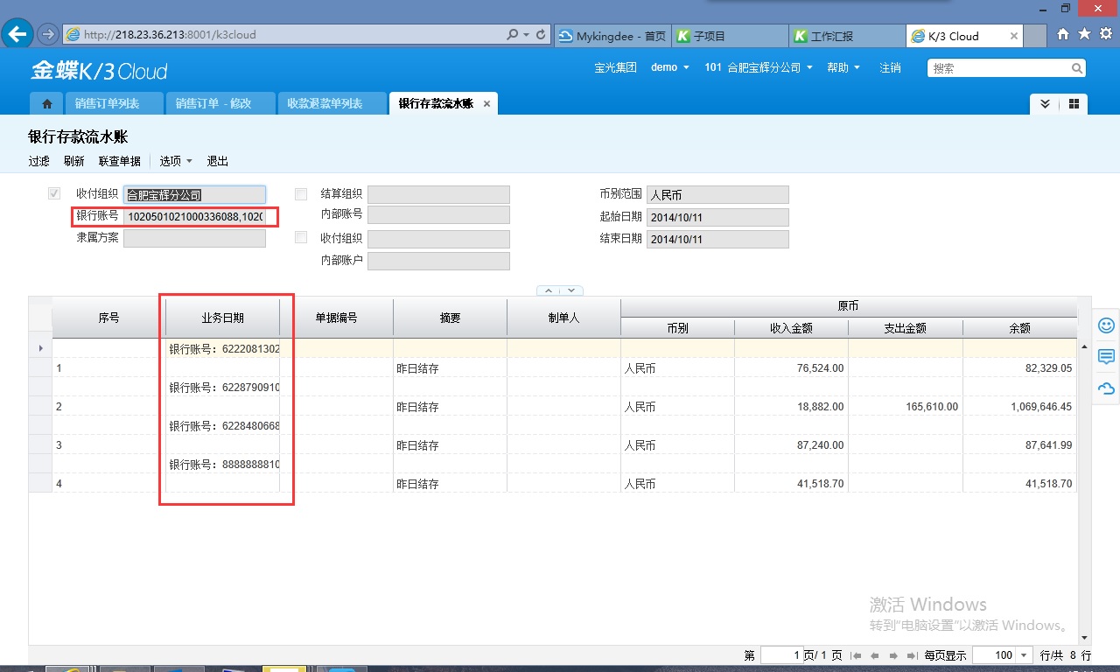Select the 76,524.00 income cell
The height and width of the screenshot is (672, 1120).
[791, 368]
